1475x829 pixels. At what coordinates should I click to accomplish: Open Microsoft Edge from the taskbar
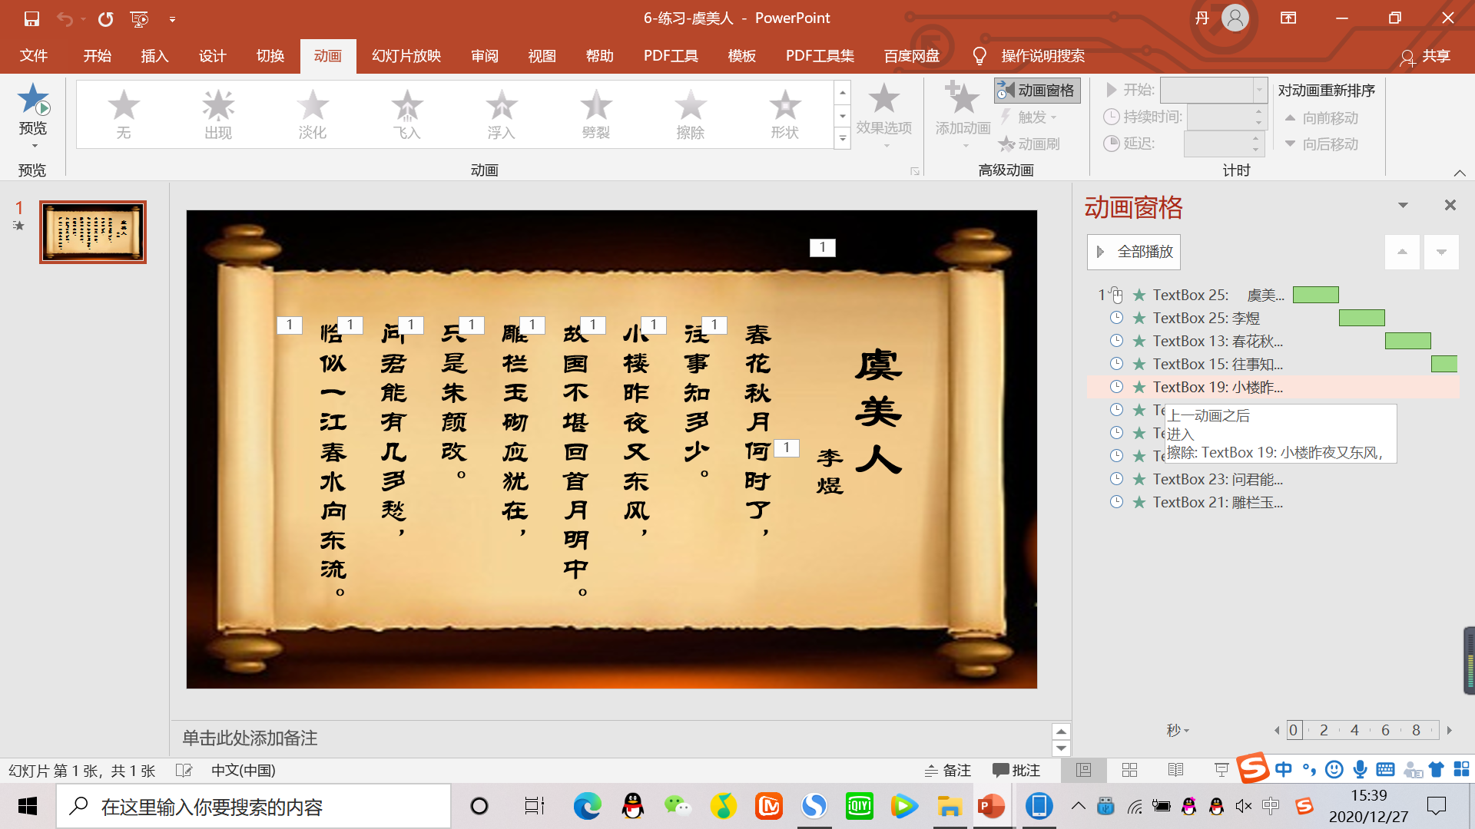(588, 806)
